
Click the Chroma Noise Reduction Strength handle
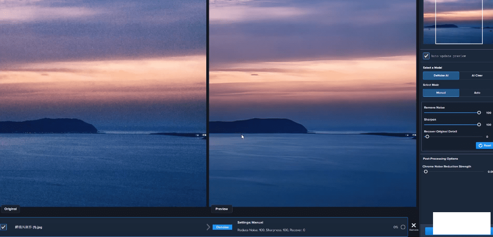(426, 172)
